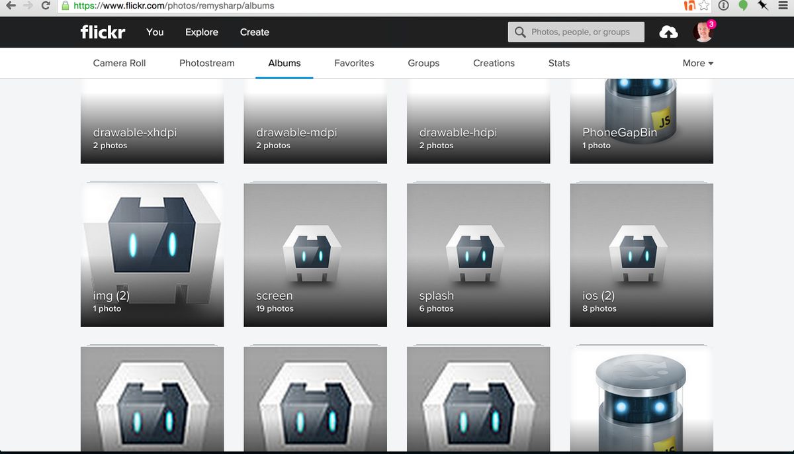The width and height of the screenshot is (794, 454).
Task: Click the pink notification badge
Action: point(711,24)
